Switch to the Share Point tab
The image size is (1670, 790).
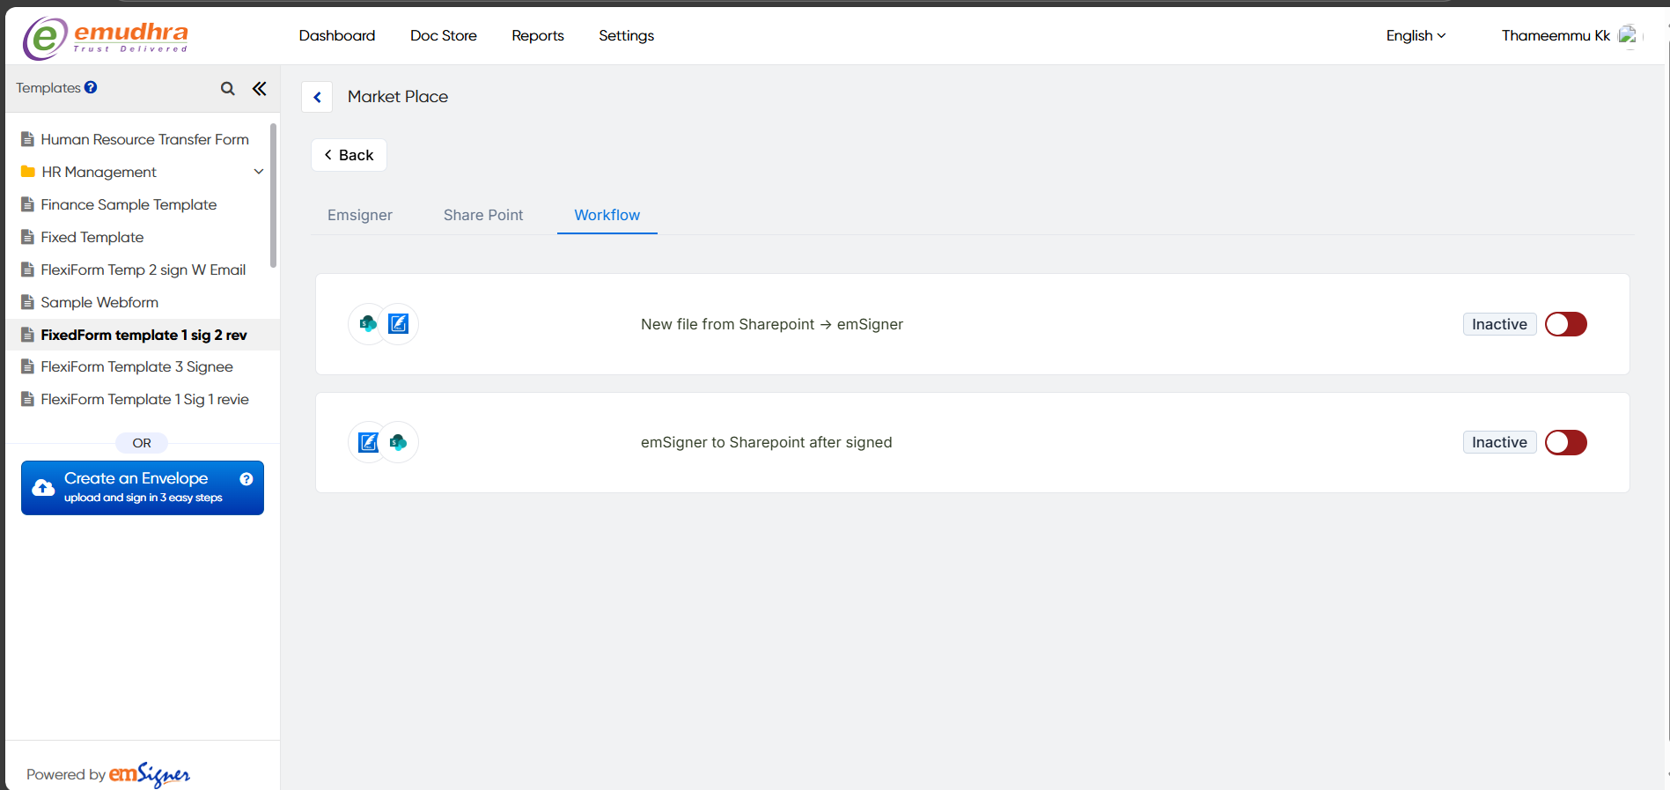click(482, 215)
